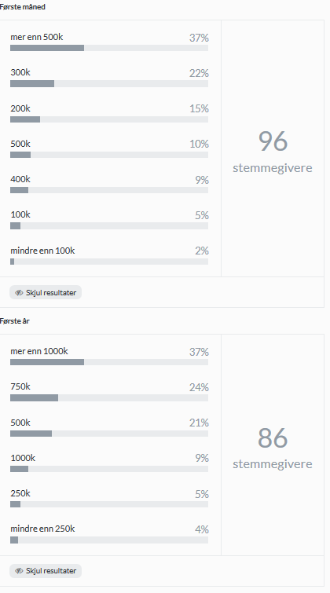Click the 200k option label
The width and height of the screenshot is (330, 593).
click(x=20, y=108)
